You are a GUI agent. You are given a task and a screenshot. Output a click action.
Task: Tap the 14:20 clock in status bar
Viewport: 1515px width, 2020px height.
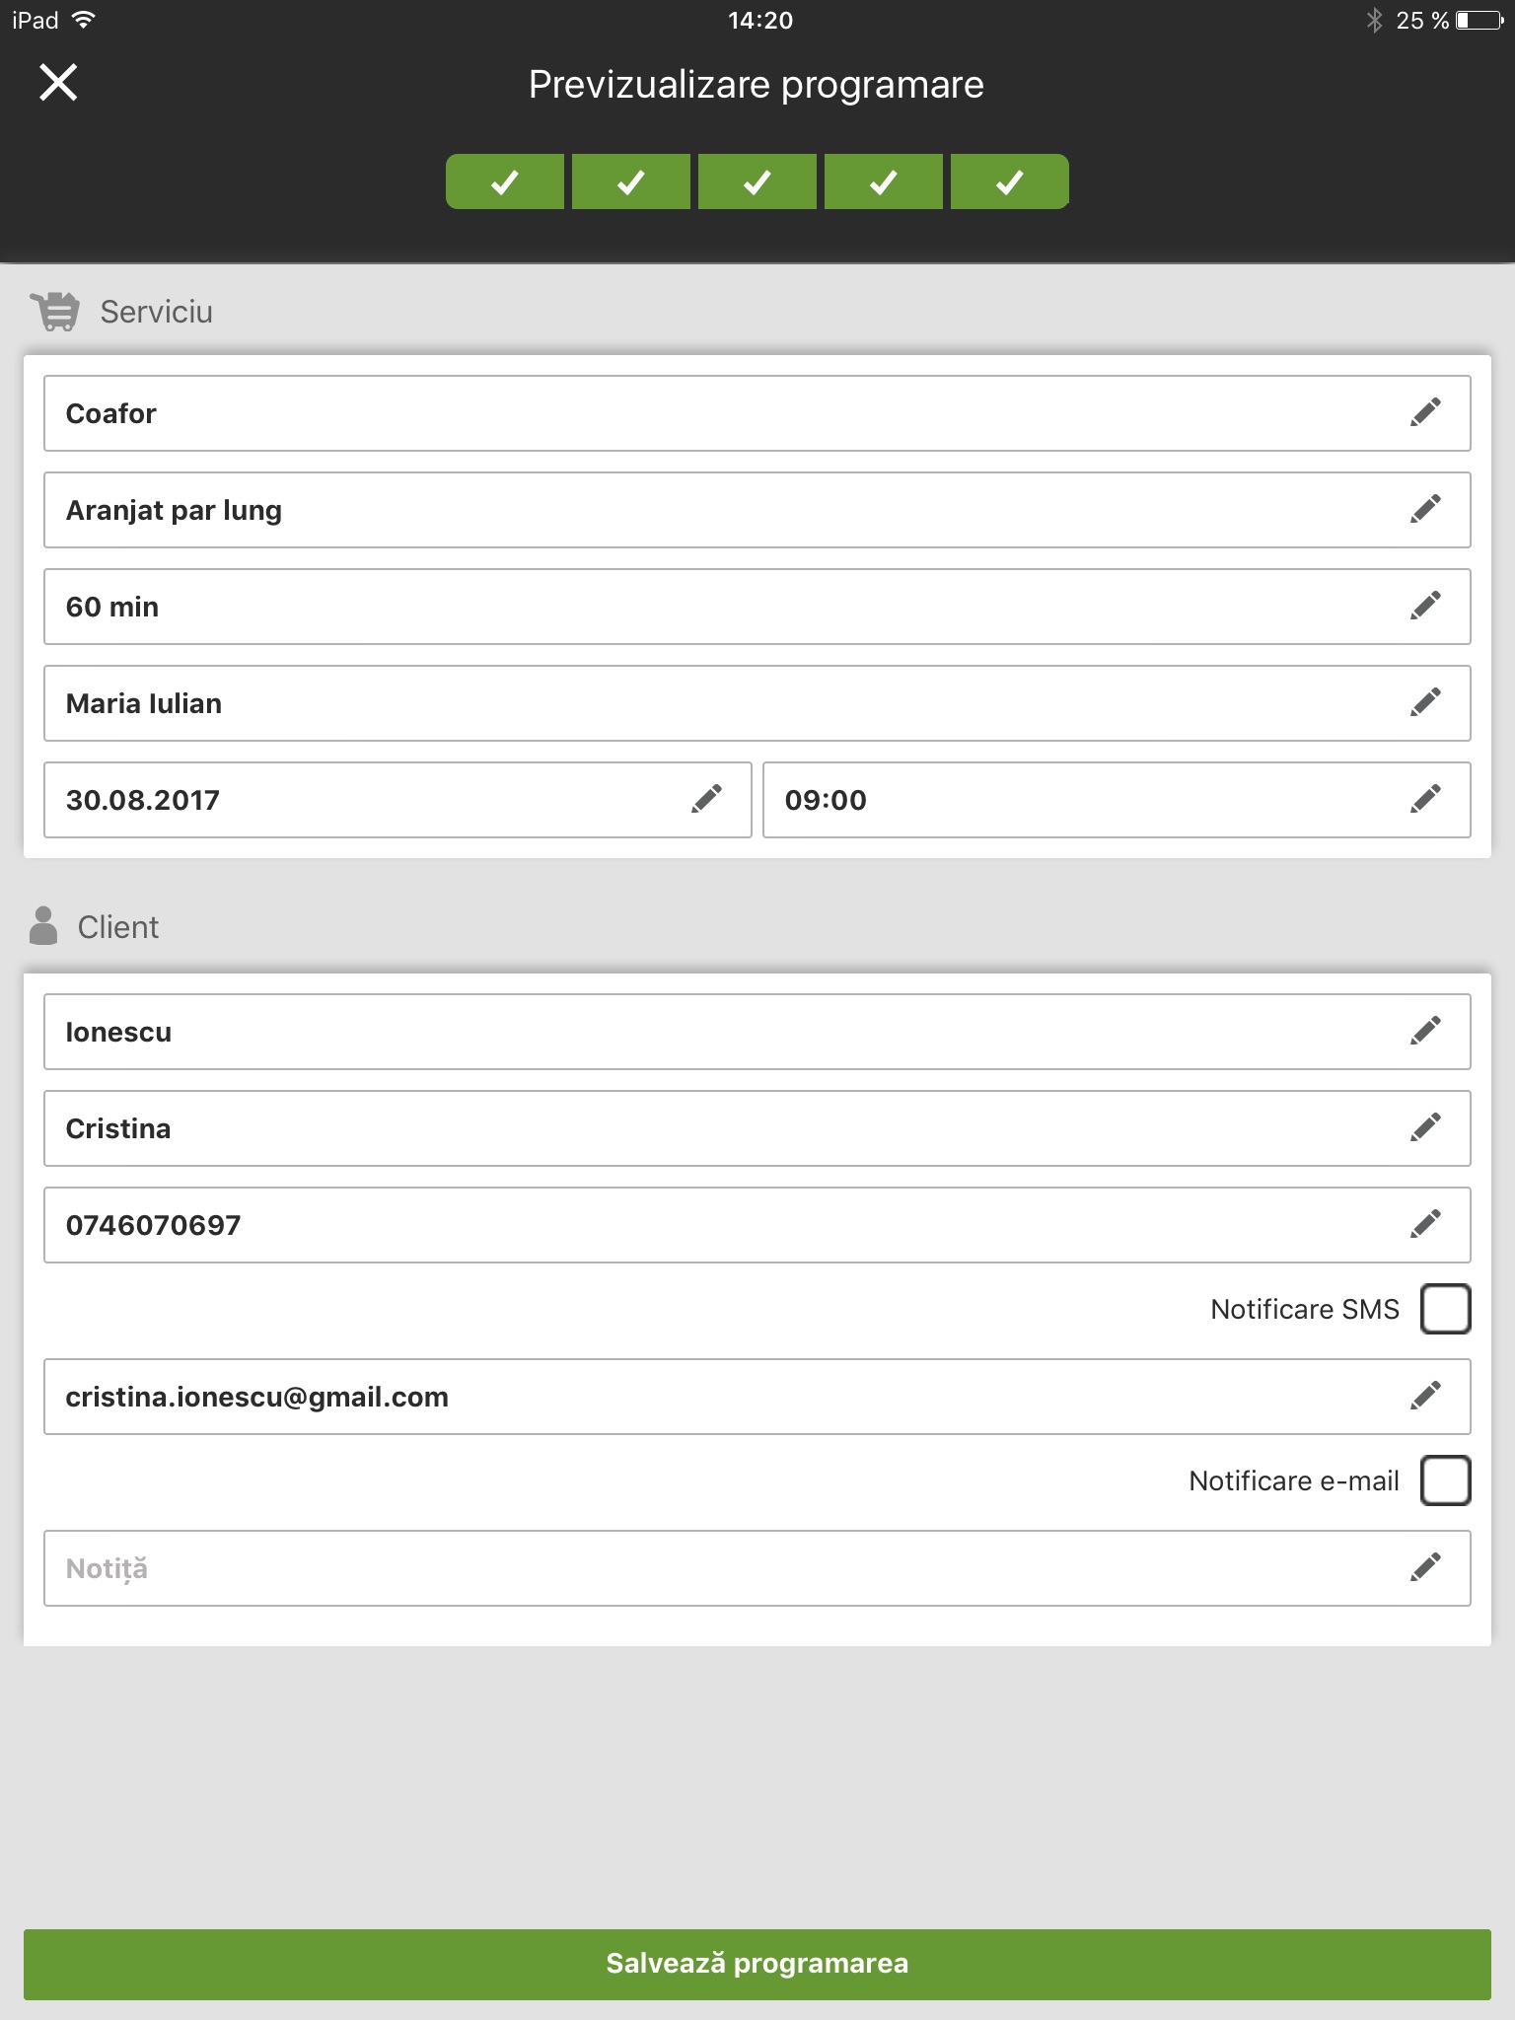click(x=760, y=21)
